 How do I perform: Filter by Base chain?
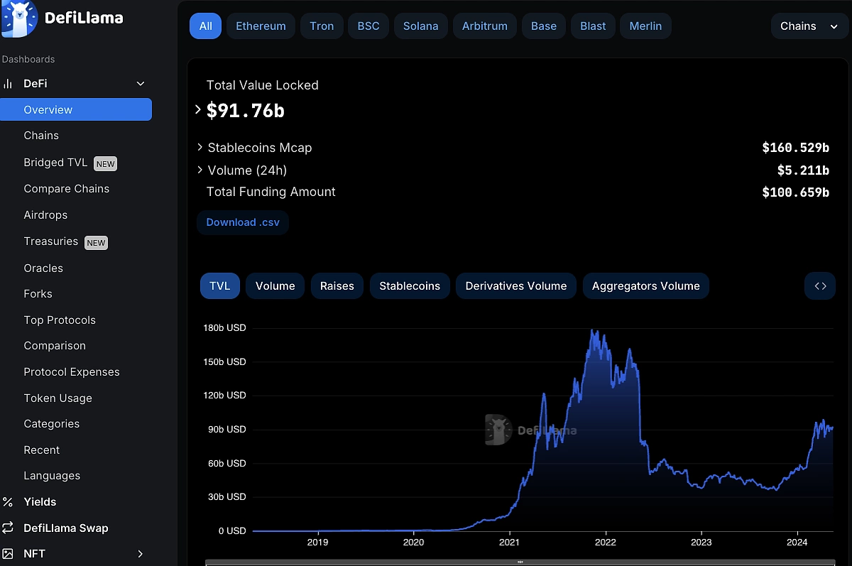(x=544, y=26)
